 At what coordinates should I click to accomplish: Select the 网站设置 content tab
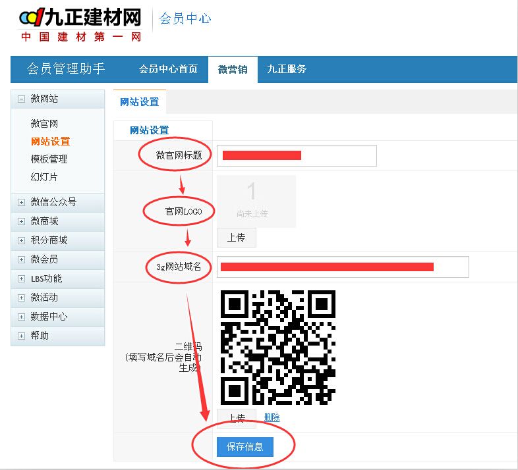pos(140,101)
